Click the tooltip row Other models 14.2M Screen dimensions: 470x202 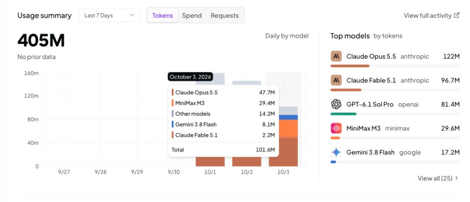pyautogui.click(x=224, y=114)
